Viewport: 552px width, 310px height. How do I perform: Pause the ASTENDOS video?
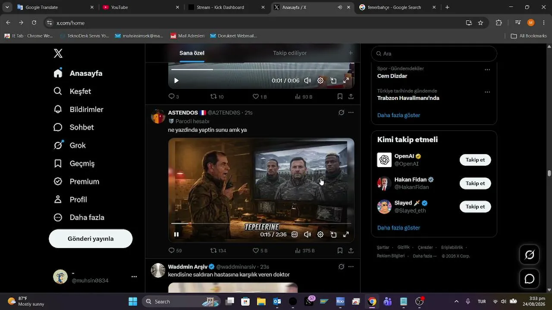(176, 235)
